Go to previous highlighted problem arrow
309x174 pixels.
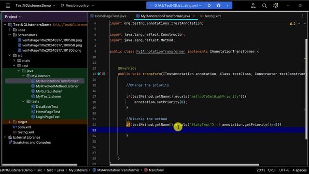pos(299,24)
